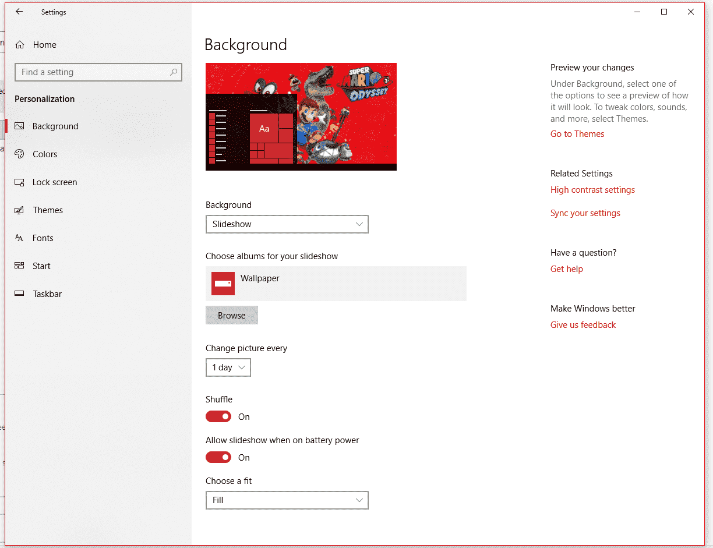This screenshot has height=548, width=713.
Task: Click the Get help link
Action: [567, 269]
